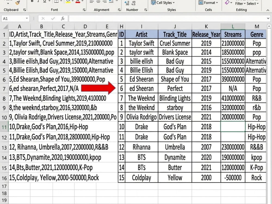The height and width of the screenshot is (204, 272).
Task: Click the Olivia Rodrigo cell
Action: pos(141,117)
